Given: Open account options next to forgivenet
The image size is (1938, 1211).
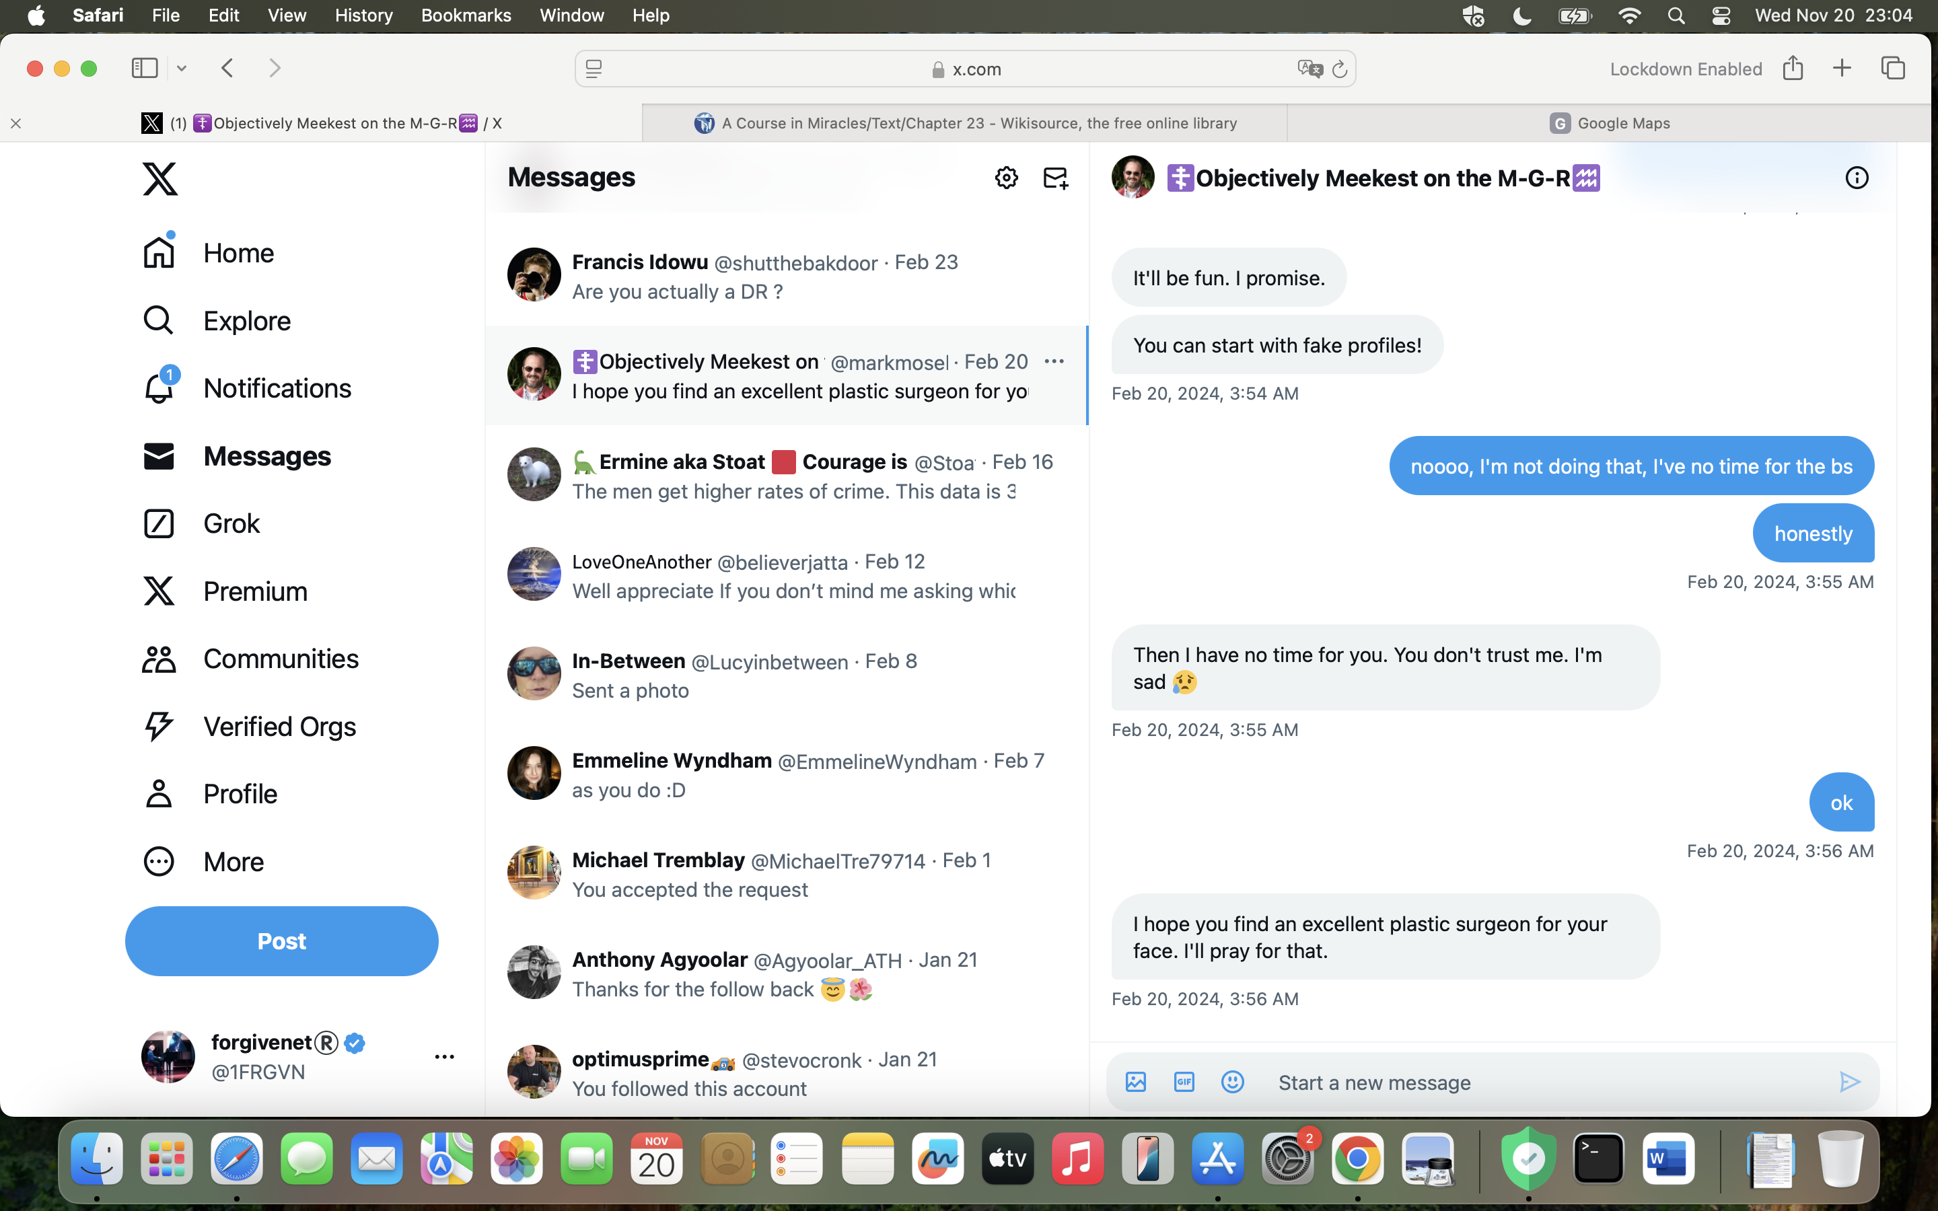Looking at the screenshot, I should click(444, 1057).
